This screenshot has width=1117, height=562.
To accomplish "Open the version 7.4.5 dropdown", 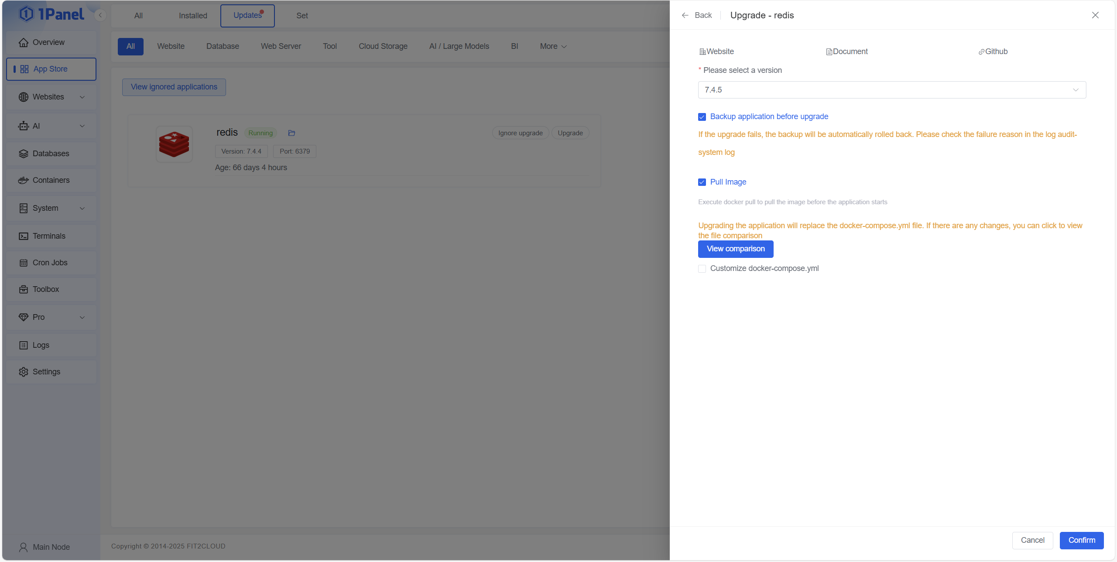I will [x=892, y=90].
